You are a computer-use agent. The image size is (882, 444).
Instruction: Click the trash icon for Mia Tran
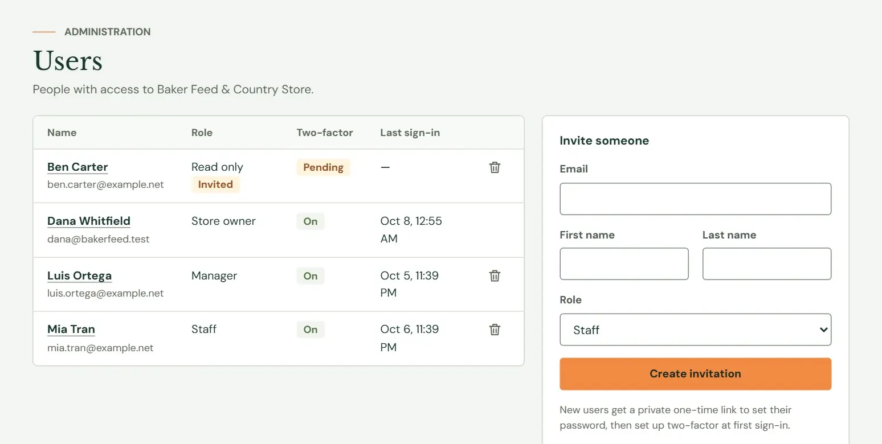click(x=495, y=330)
